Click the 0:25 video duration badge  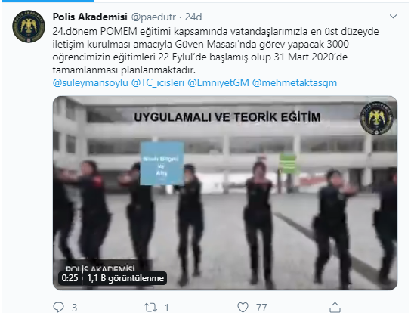(x=70, y=278)
